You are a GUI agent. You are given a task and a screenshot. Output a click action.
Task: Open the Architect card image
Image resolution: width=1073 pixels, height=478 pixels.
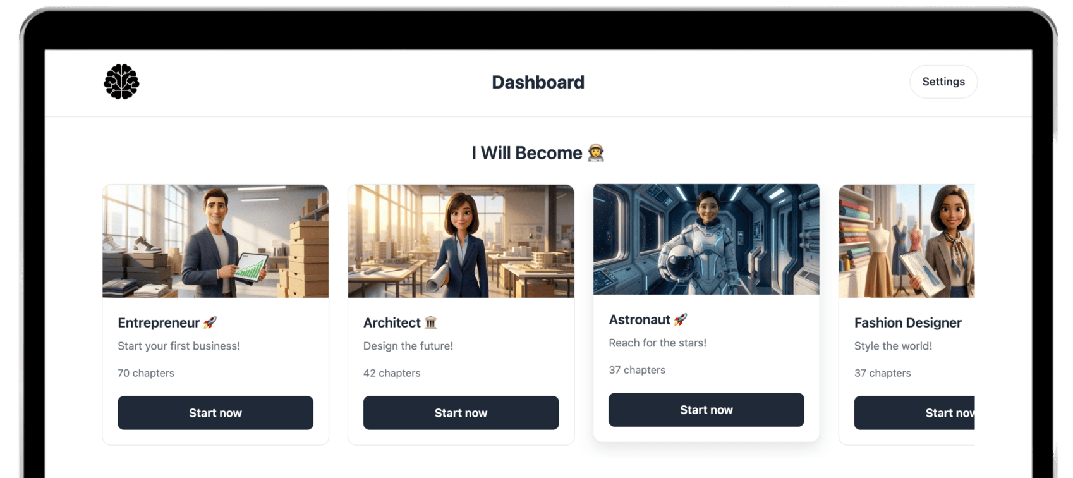[x=461, y=241]
